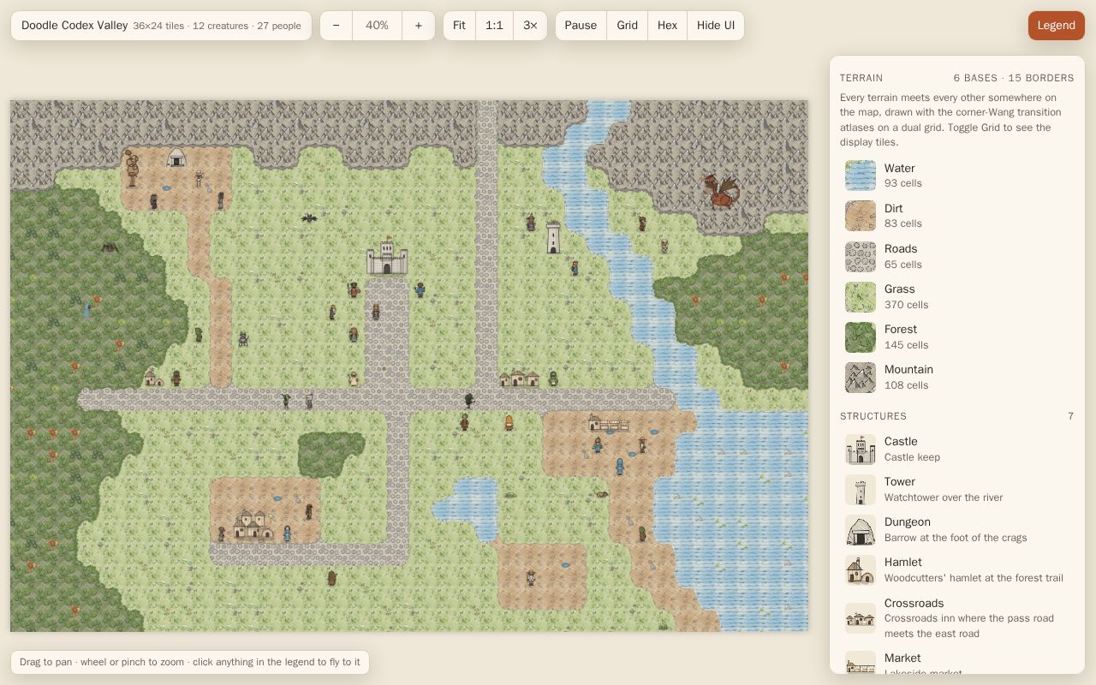The width and height of the screenshot is (1096, 685).
Task: Toggle the Pause button
Action: pos(581,26)
